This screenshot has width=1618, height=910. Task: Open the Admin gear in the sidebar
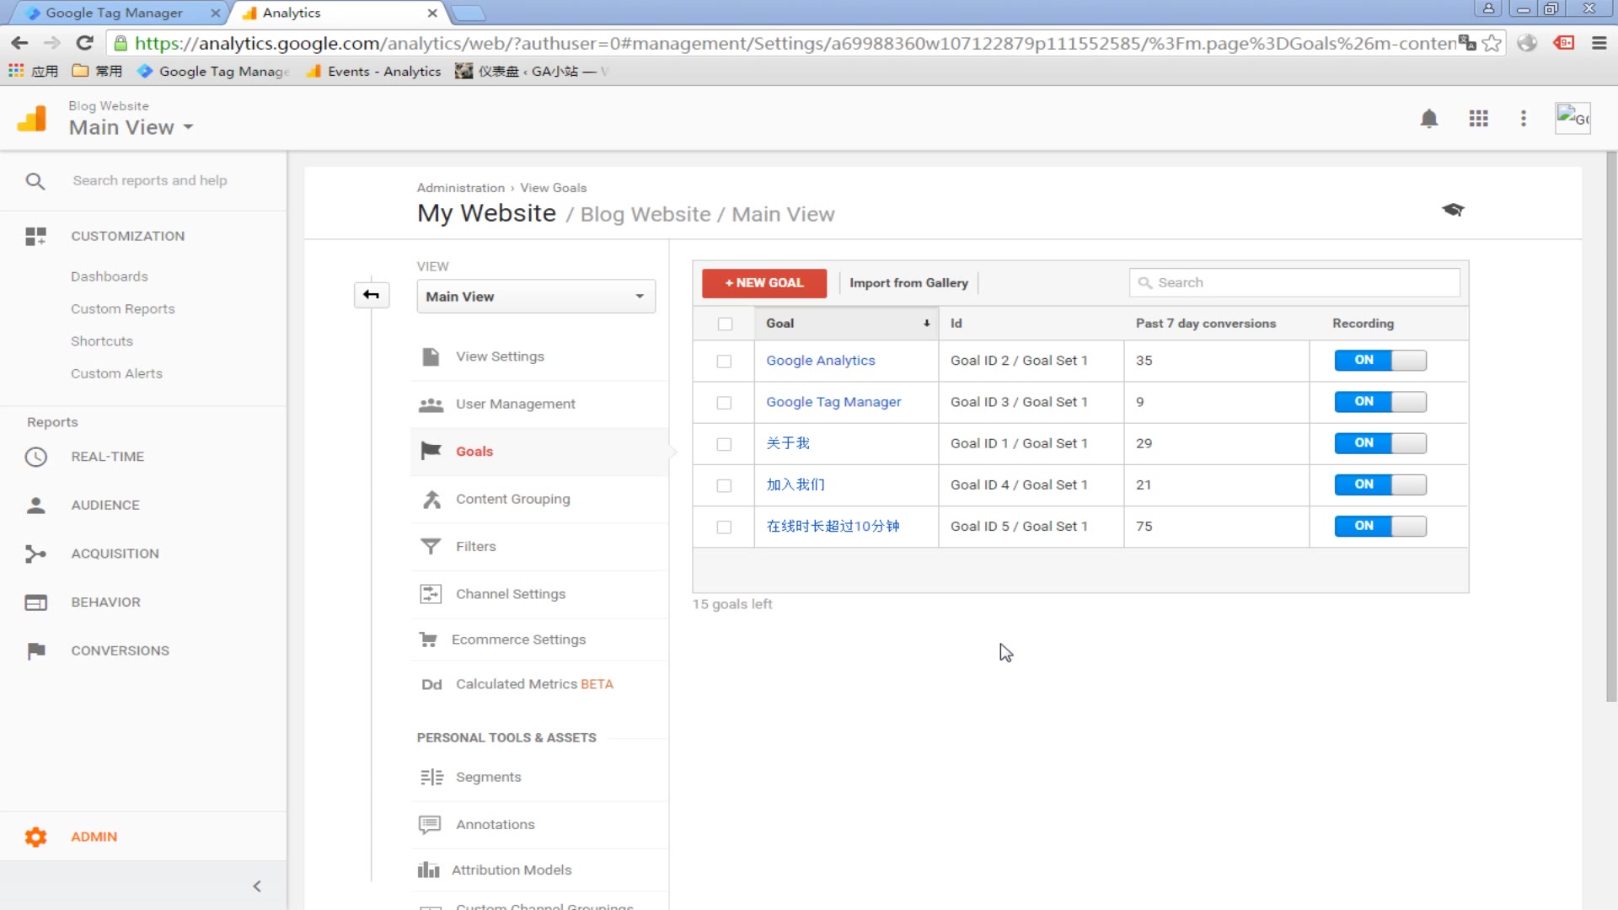click(x=35, y=837)
